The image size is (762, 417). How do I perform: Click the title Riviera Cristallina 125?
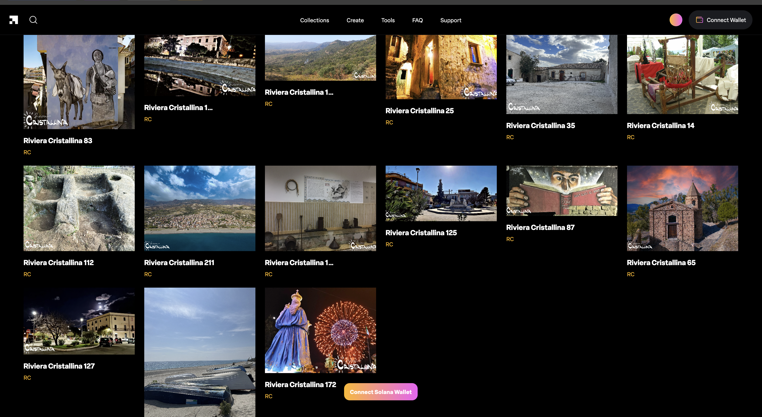pos(421,233)
